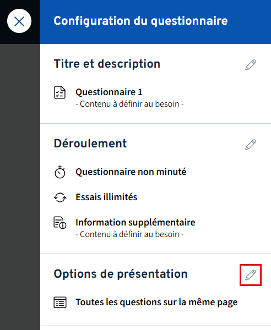Select Information supplémentaire entry
The height and width of the screenshot is (330, 271).
[135, 222]
